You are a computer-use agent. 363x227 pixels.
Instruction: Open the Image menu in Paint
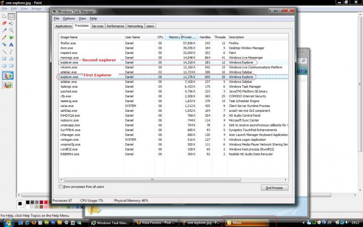click(36, 9)
